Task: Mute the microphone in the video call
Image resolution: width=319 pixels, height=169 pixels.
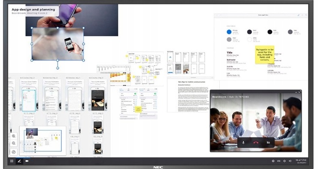Action: coord(243,142)
